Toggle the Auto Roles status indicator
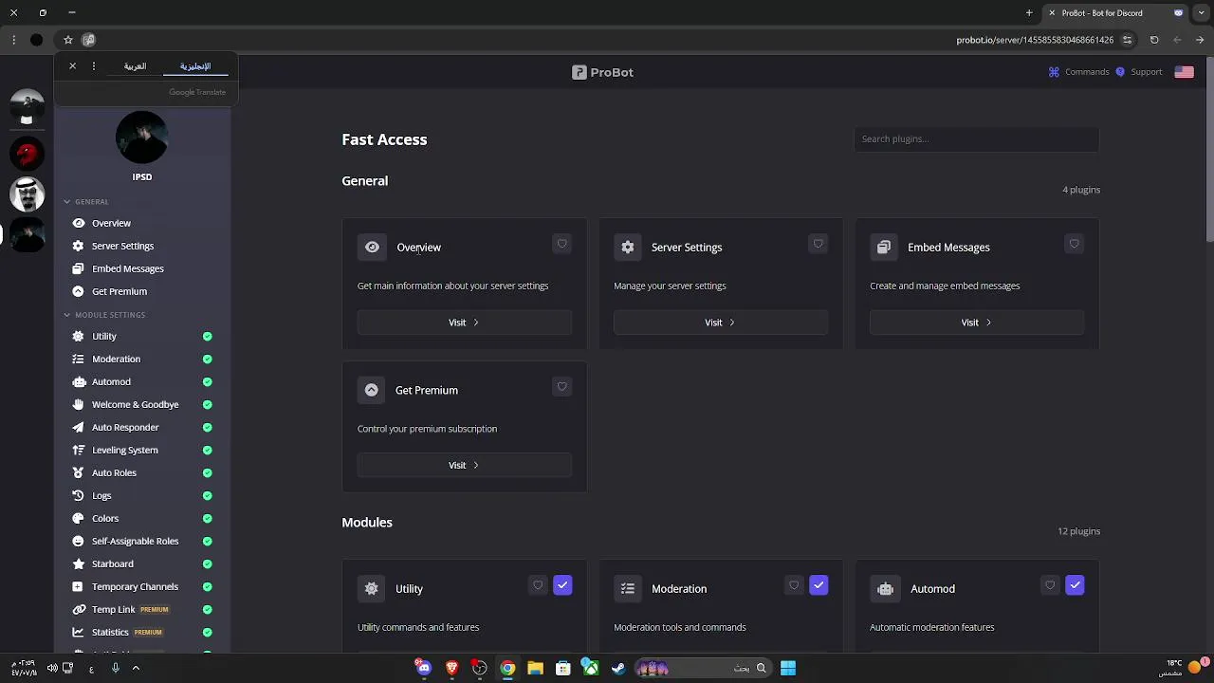This screenshot has height=683, width=1214. coord(207,473)
